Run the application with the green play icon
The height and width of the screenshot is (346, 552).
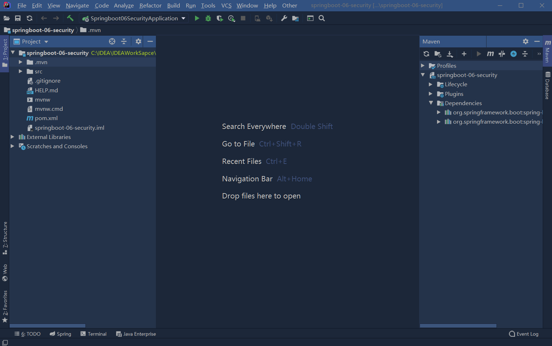[x=197, y=19]
